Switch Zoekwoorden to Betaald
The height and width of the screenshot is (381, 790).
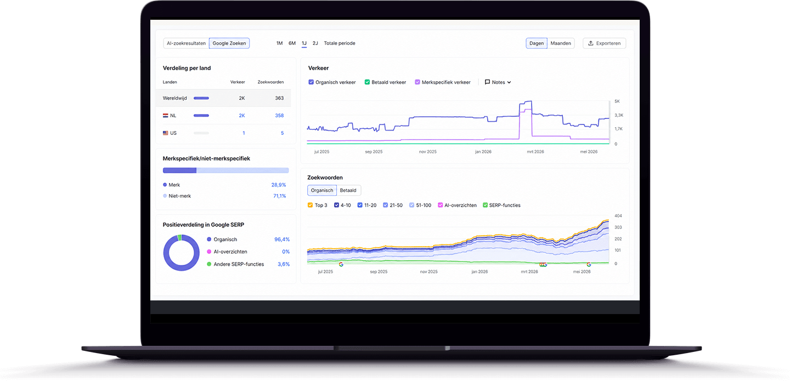pos(348,190)
